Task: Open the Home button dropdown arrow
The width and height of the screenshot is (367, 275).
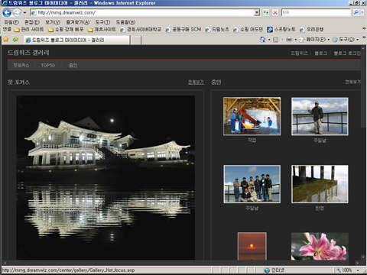Action: (x=269, y=40)
